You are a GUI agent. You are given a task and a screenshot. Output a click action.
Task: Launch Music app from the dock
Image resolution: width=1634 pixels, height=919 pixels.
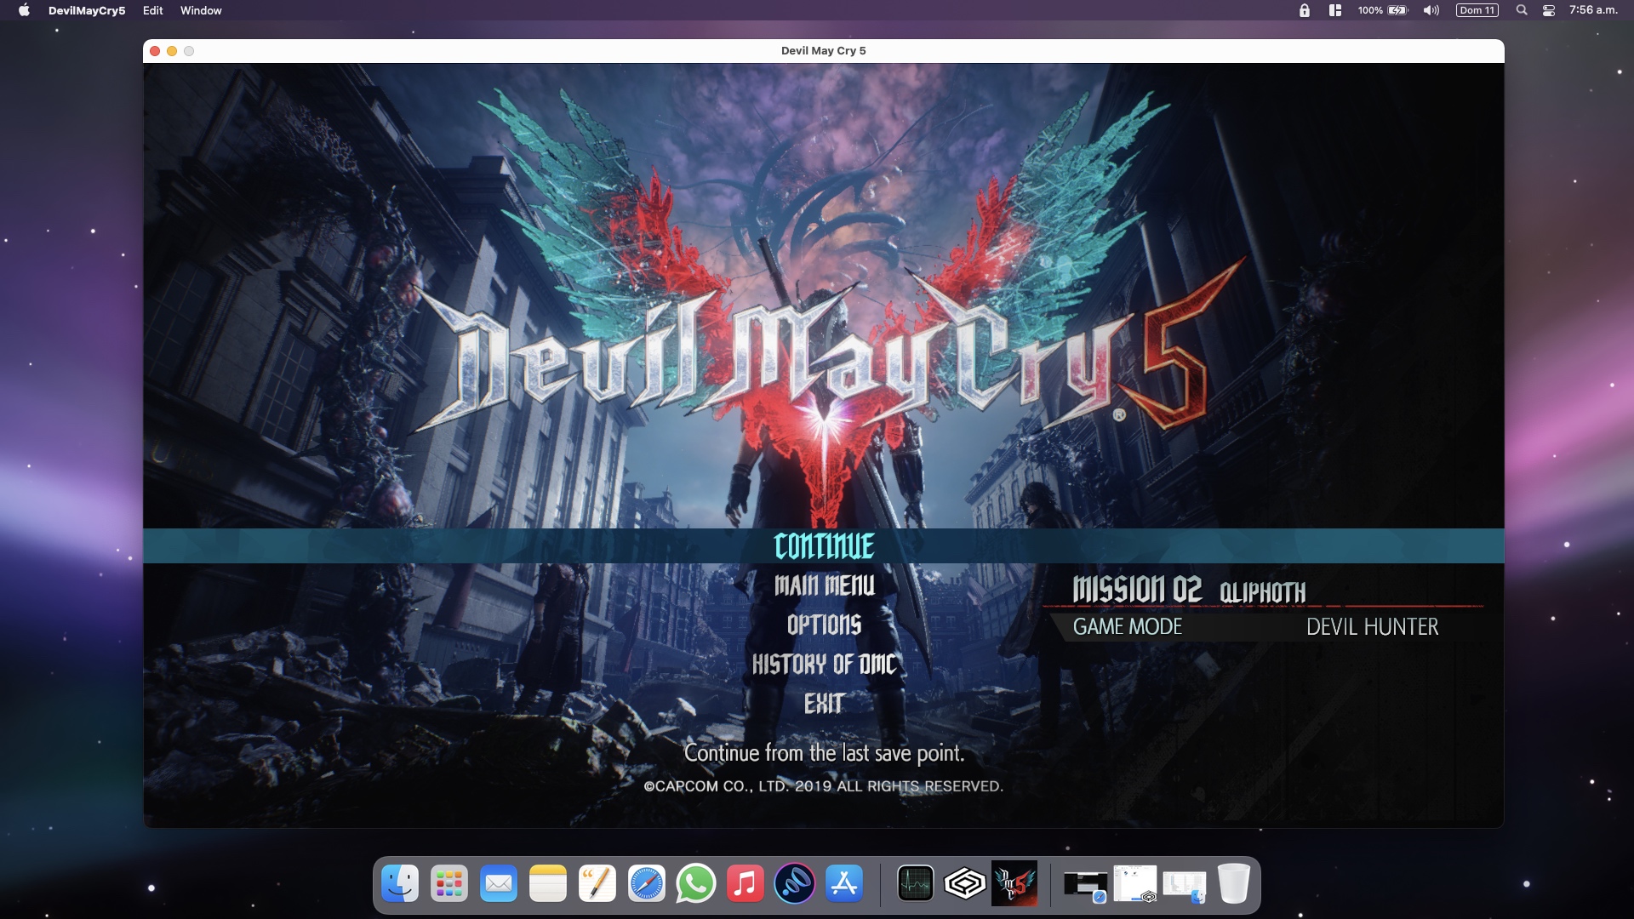(x=746, y=884)
